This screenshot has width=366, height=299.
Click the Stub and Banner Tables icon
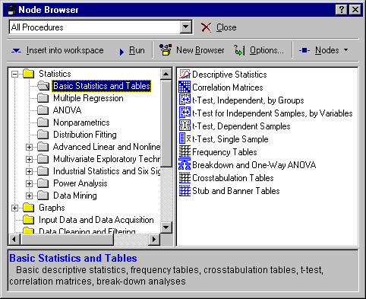[185, 191]
